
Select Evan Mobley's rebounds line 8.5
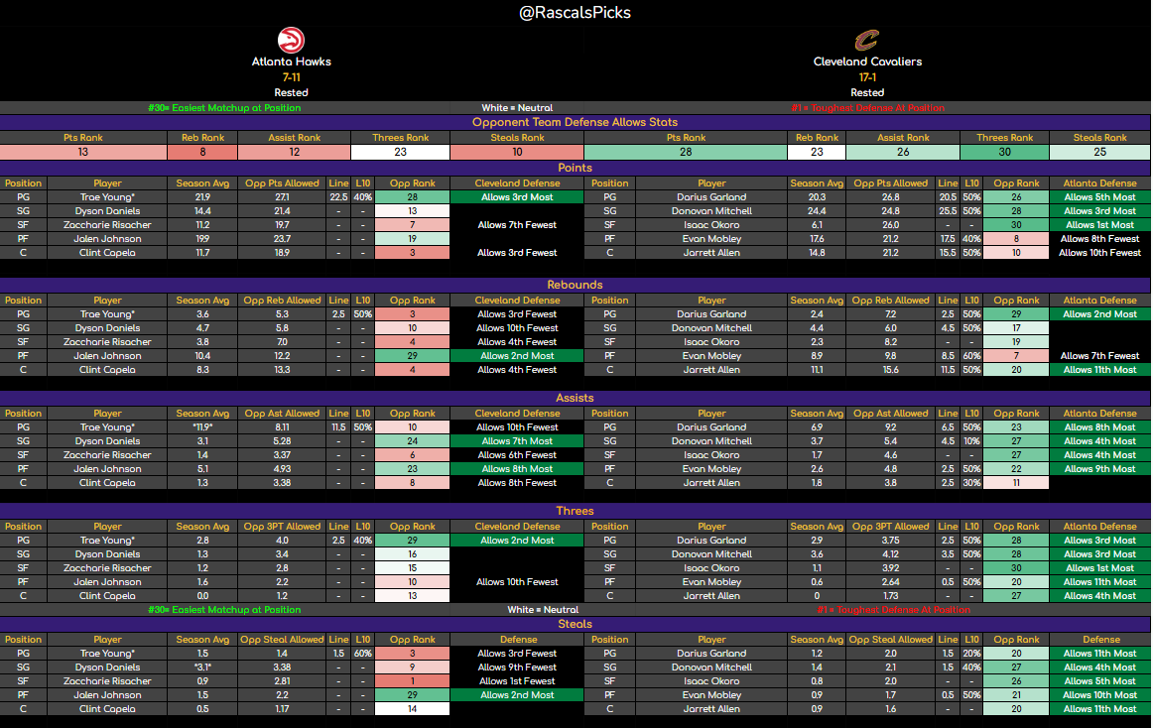point(948,356)
